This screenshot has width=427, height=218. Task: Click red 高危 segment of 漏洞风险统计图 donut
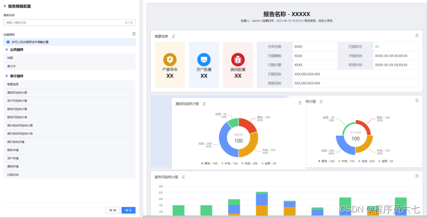249,125
